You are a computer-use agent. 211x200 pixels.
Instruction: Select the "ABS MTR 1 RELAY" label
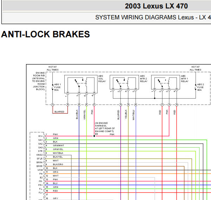coord(185,79)
